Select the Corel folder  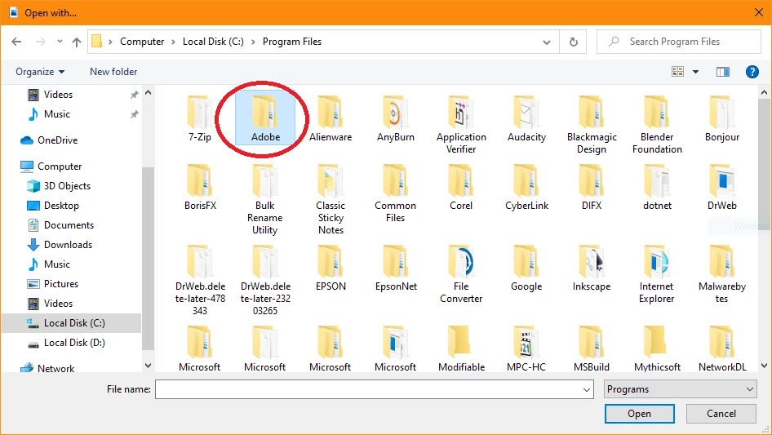pos(461,188)
